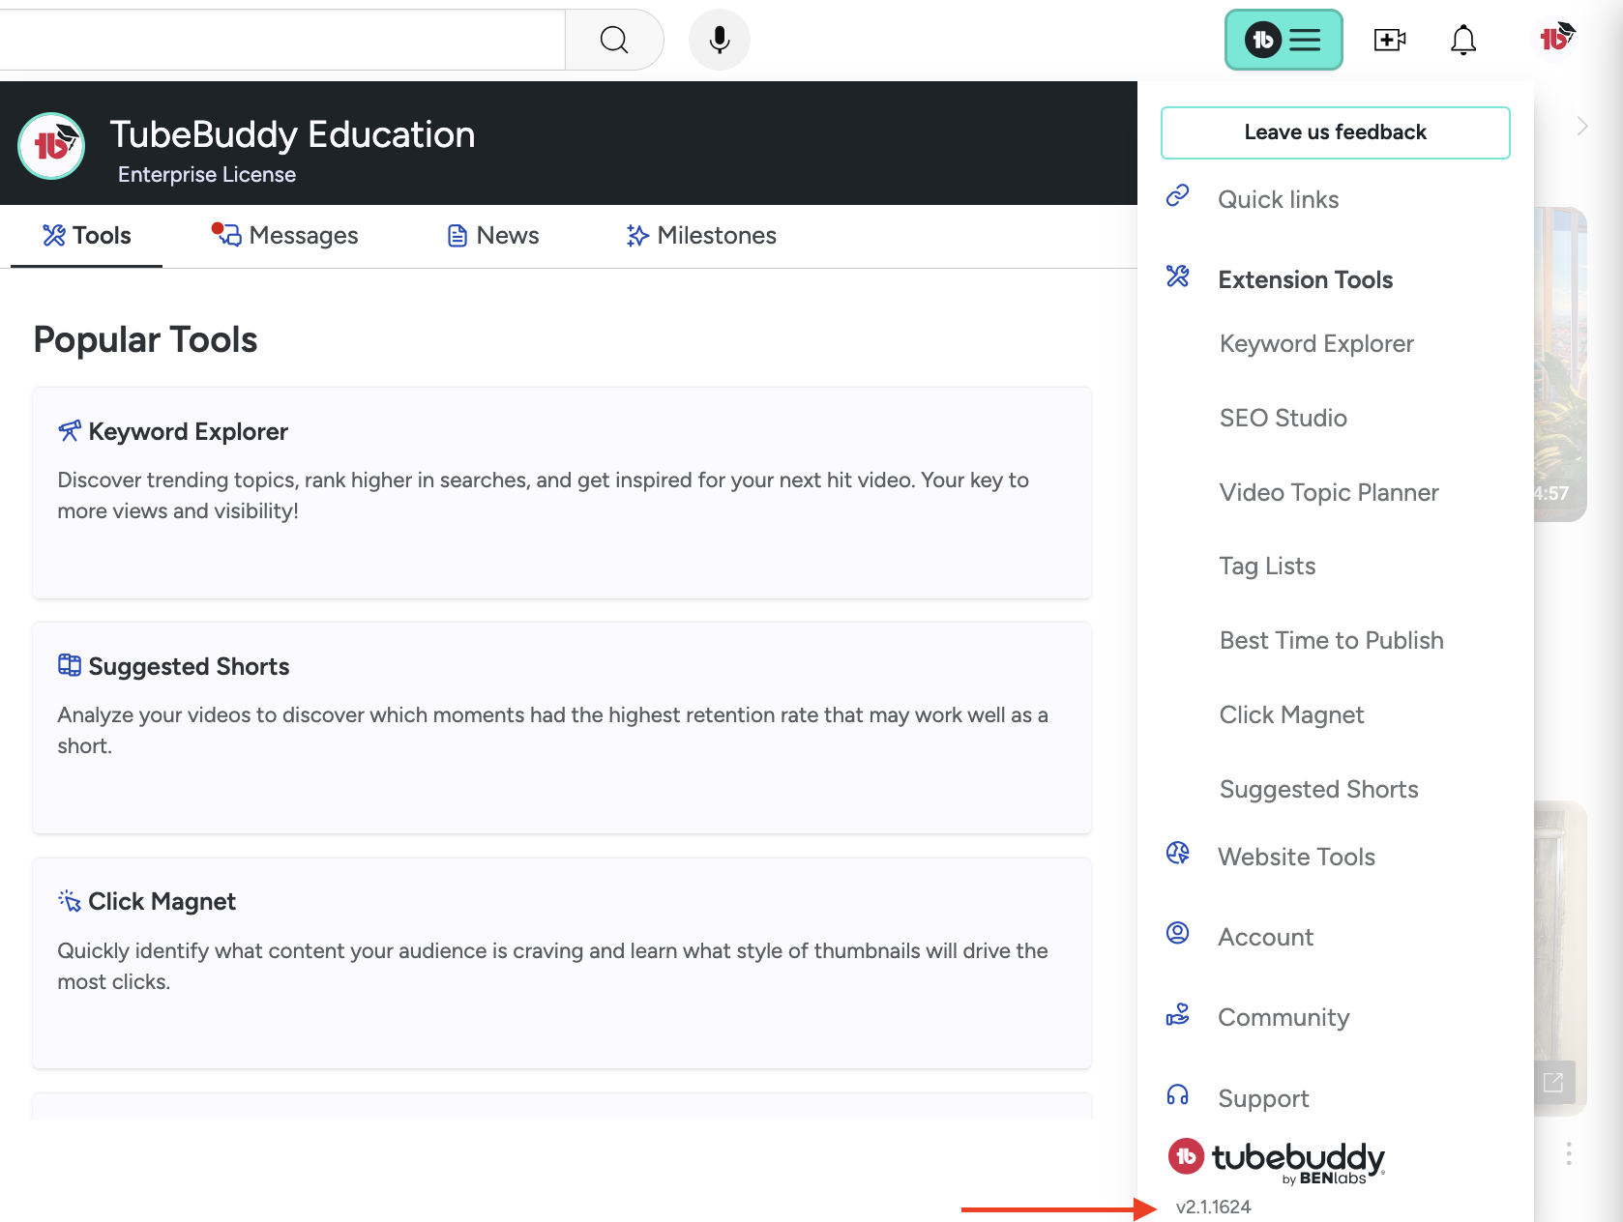Click Leave us feedback button
Viewport: 1623px width, 1222px height.
(x=1335, y=132)
